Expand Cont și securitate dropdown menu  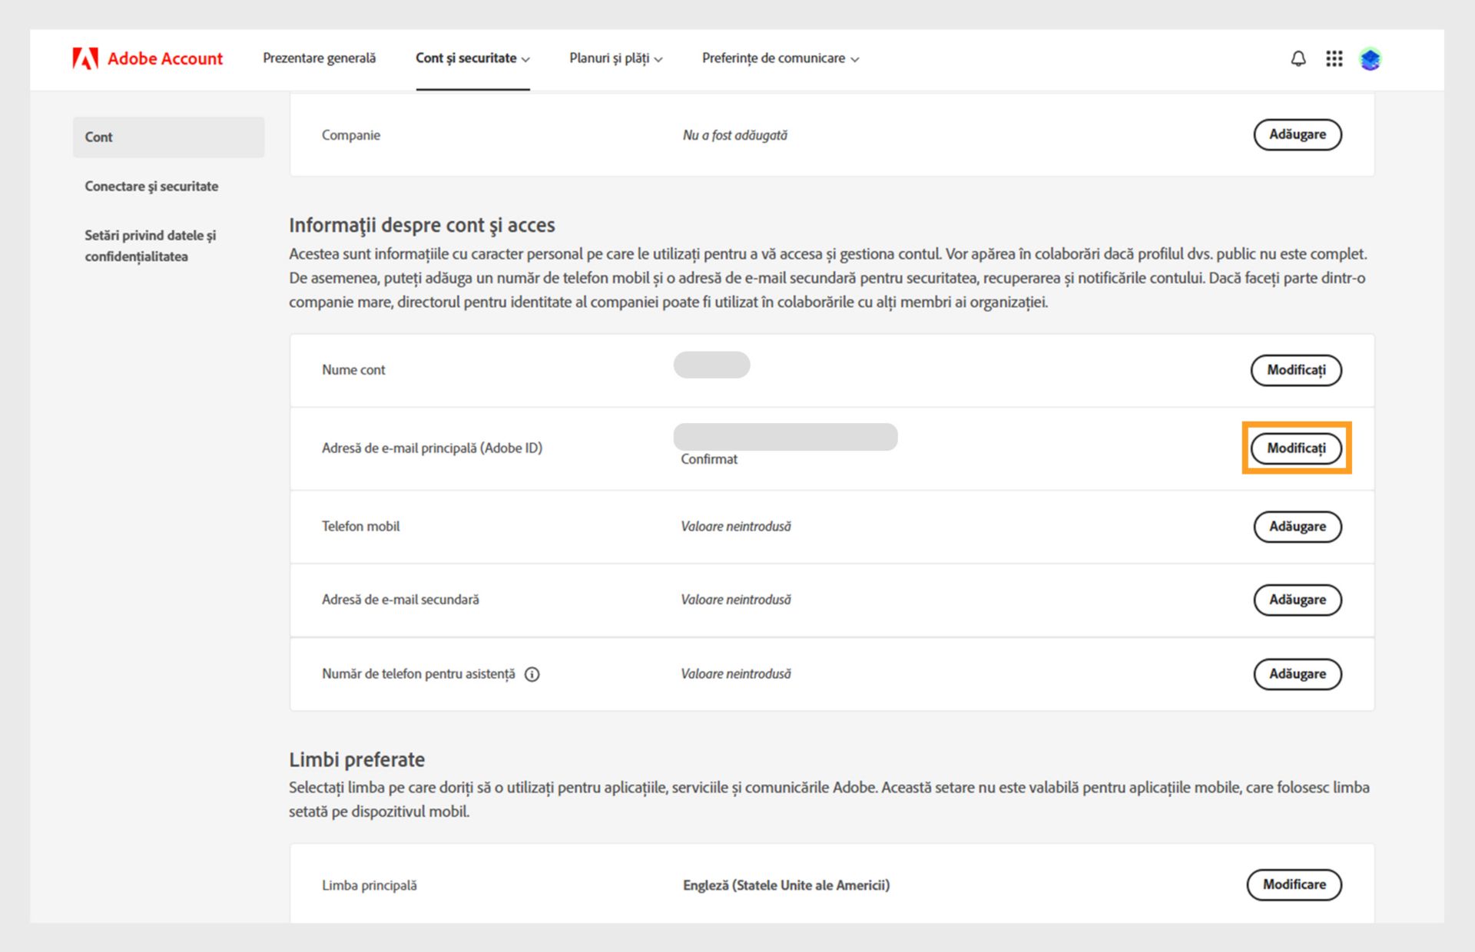point(472,58)
